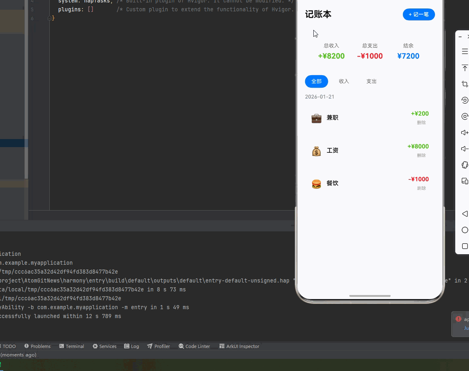This screenshot has width=469, height=371.
Task: Click the money bag icon of 工资 entry
Action: tap(317, 151)
